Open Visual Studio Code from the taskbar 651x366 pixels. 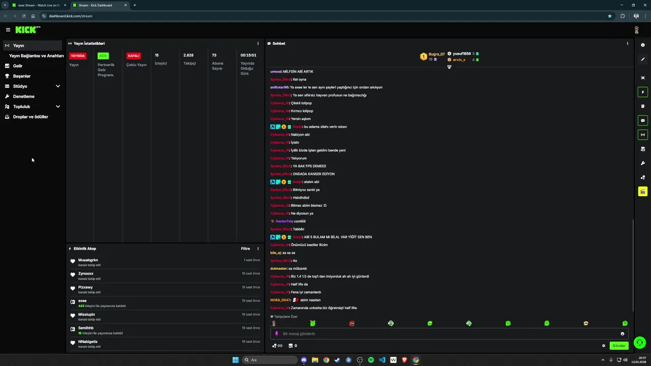[382, 360]
